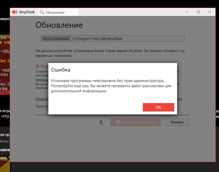The height and width of the screenshot is (172, 219).
Task: Toggle the red checkbox behind the error dialog
Action: pyautogui.click(x=37, y=66)
